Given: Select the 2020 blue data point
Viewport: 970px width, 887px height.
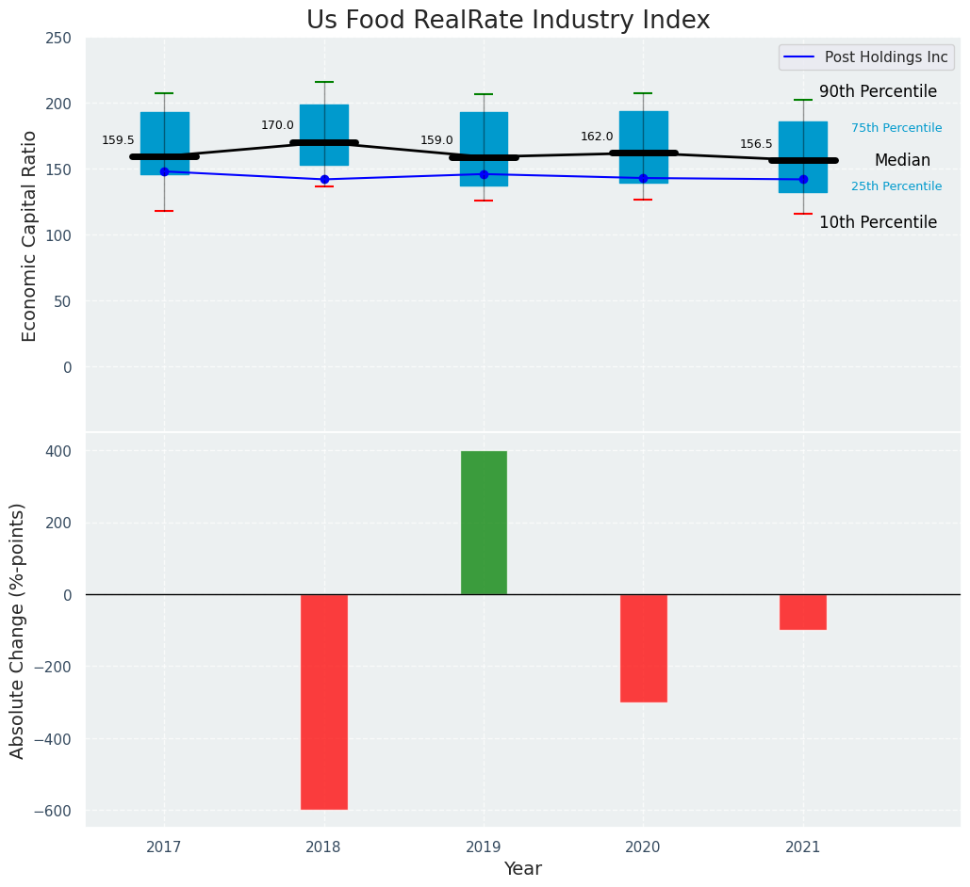Looking at the screenshot, I should click(643, 178).
